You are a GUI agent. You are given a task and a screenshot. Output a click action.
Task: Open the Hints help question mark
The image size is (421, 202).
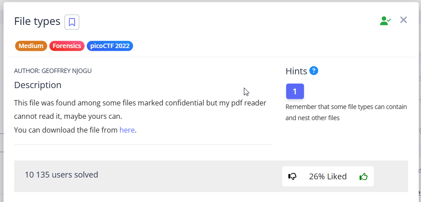(x=314, y=71)
